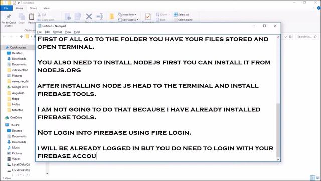Open Google Drive in navigation pane
The width and height of the screenshot is (321, 181).
click(x=20, y=87)
